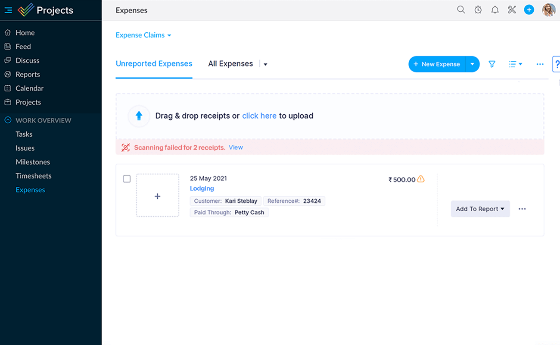Select the checkbox on the Lodging expense row
Viewport: 560px width, 345px height.
point(127,179)
